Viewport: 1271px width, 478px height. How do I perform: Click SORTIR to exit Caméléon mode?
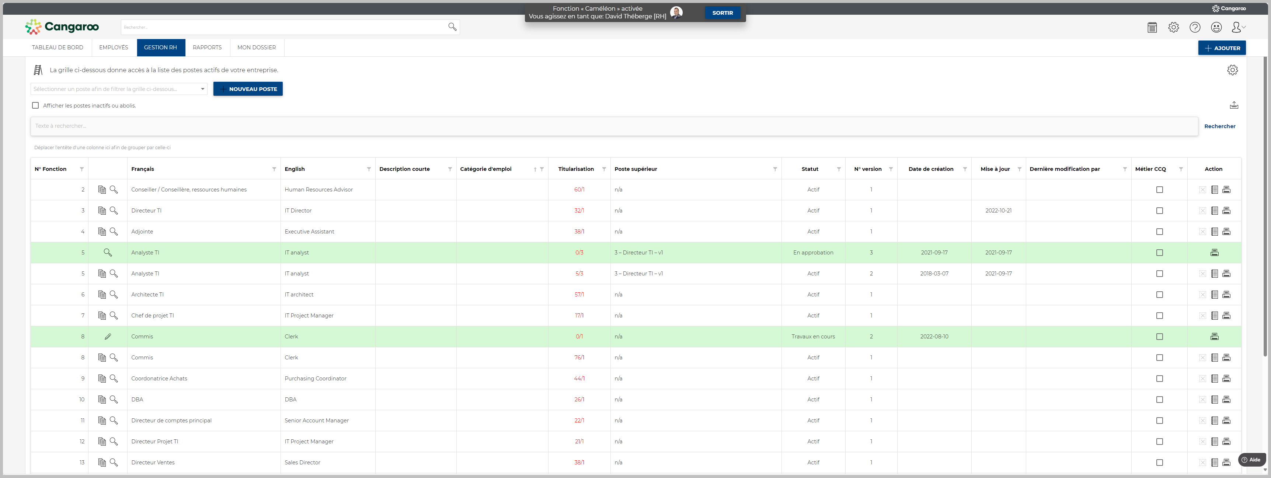pos(722,13)
